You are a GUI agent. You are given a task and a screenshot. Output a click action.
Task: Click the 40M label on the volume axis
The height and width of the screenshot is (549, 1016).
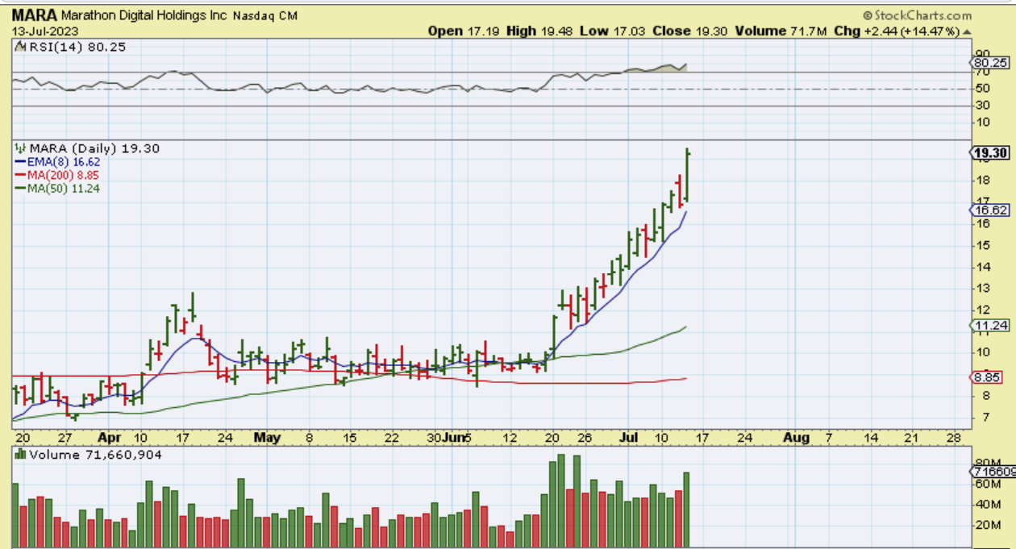click(x=986, y=505)
